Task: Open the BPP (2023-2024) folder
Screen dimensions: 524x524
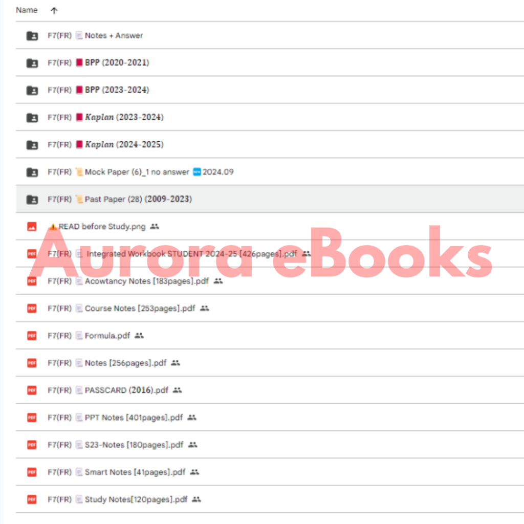Action: coord(117,90)
